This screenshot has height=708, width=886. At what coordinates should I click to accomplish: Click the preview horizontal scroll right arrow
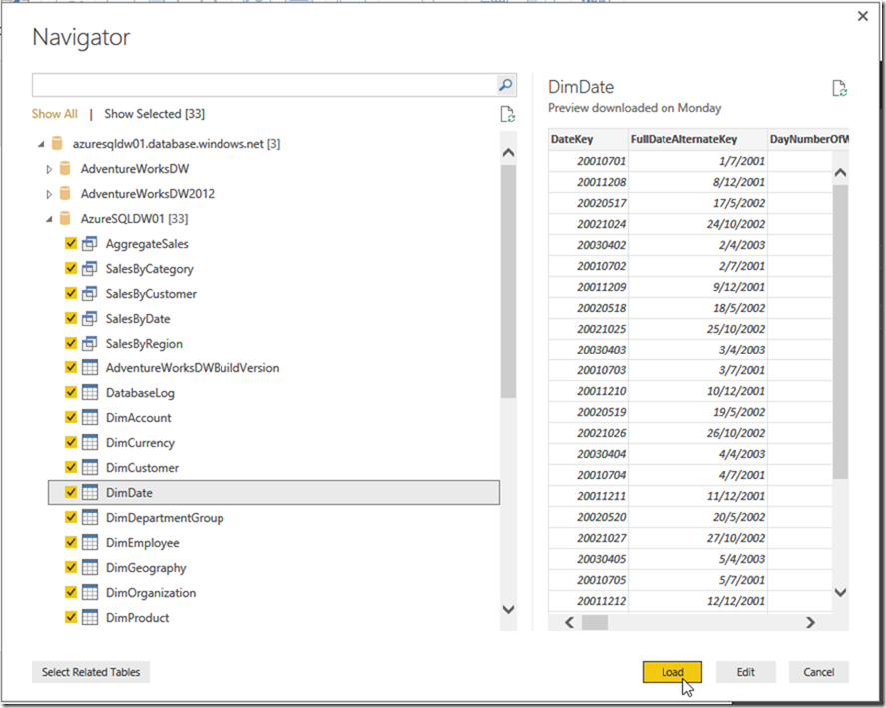(811, 622)
